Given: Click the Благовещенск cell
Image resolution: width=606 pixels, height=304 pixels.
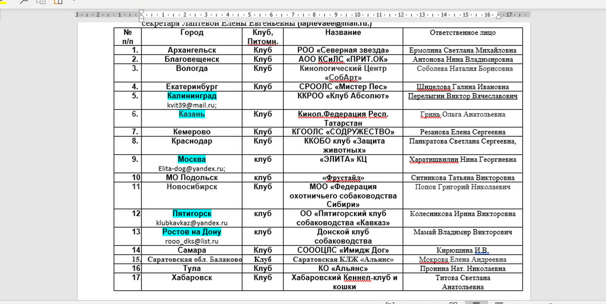Looking at the screenshot, I should pyautogui.click(x=192, y=60).
